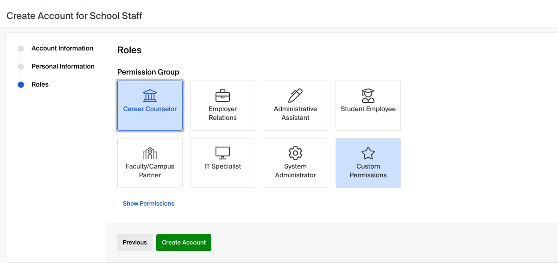Click the Create Account for School Staff title
This screenshot has width=558, height=263.
[74, 16]
